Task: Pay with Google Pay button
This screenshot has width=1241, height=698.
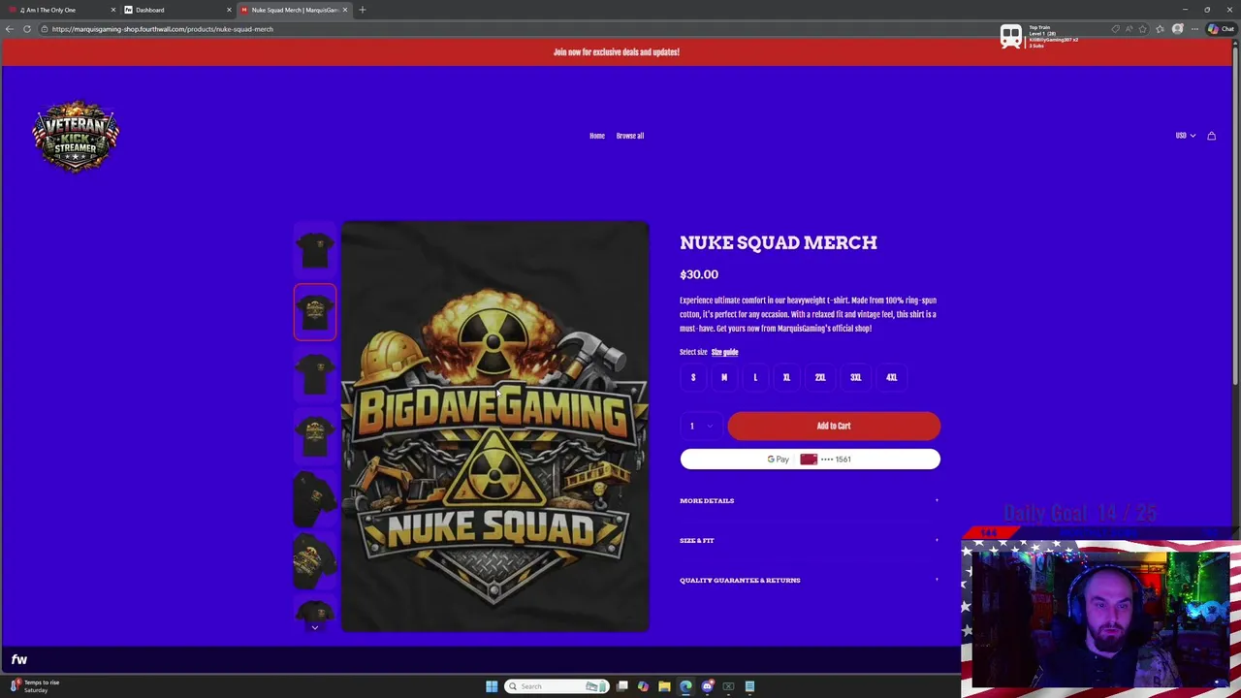Action: point(810,459)
